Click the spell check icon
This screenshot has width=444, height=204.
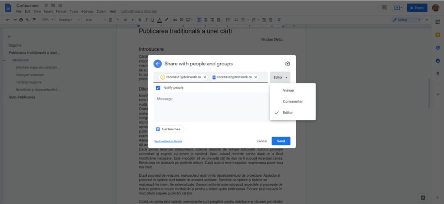point(27,20)
